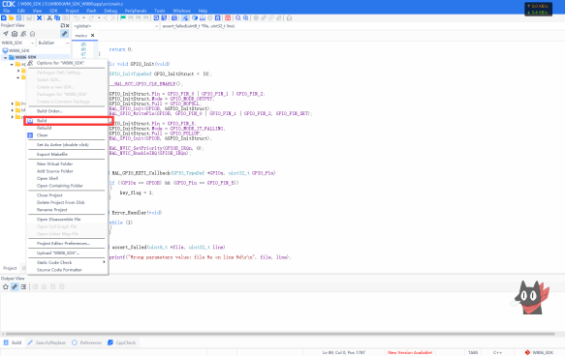The image size is (565, 357).
Task: Choose Rename Project in context menu
Action: coord(67,209)
